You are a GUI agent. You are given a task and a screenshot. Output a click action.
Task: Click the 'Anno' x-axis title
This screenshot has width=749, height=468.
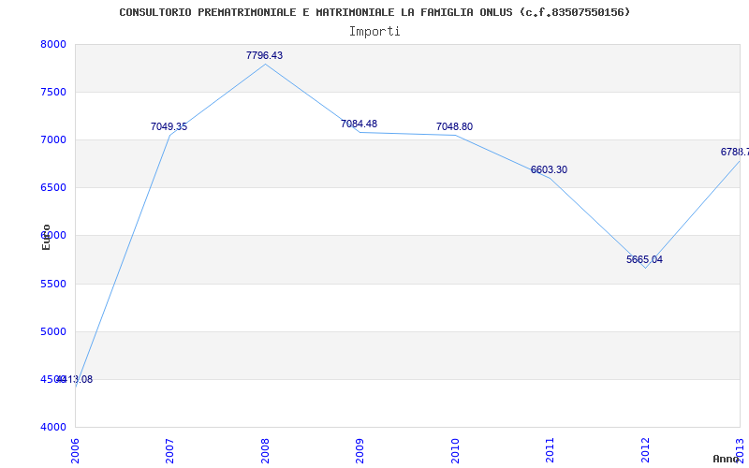tap(727, 459)
